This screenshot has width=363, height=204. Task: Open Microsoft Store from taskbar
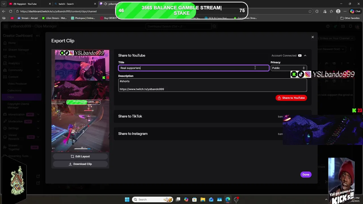[194, 199]
